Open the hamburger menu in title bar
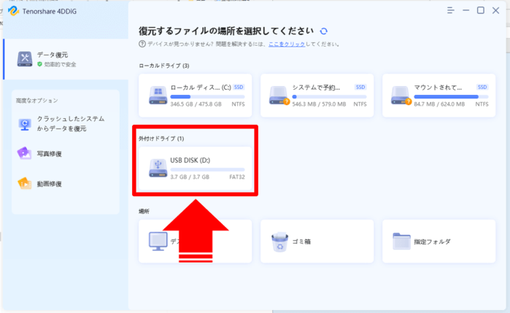510x313 pixels. point(450,10)
